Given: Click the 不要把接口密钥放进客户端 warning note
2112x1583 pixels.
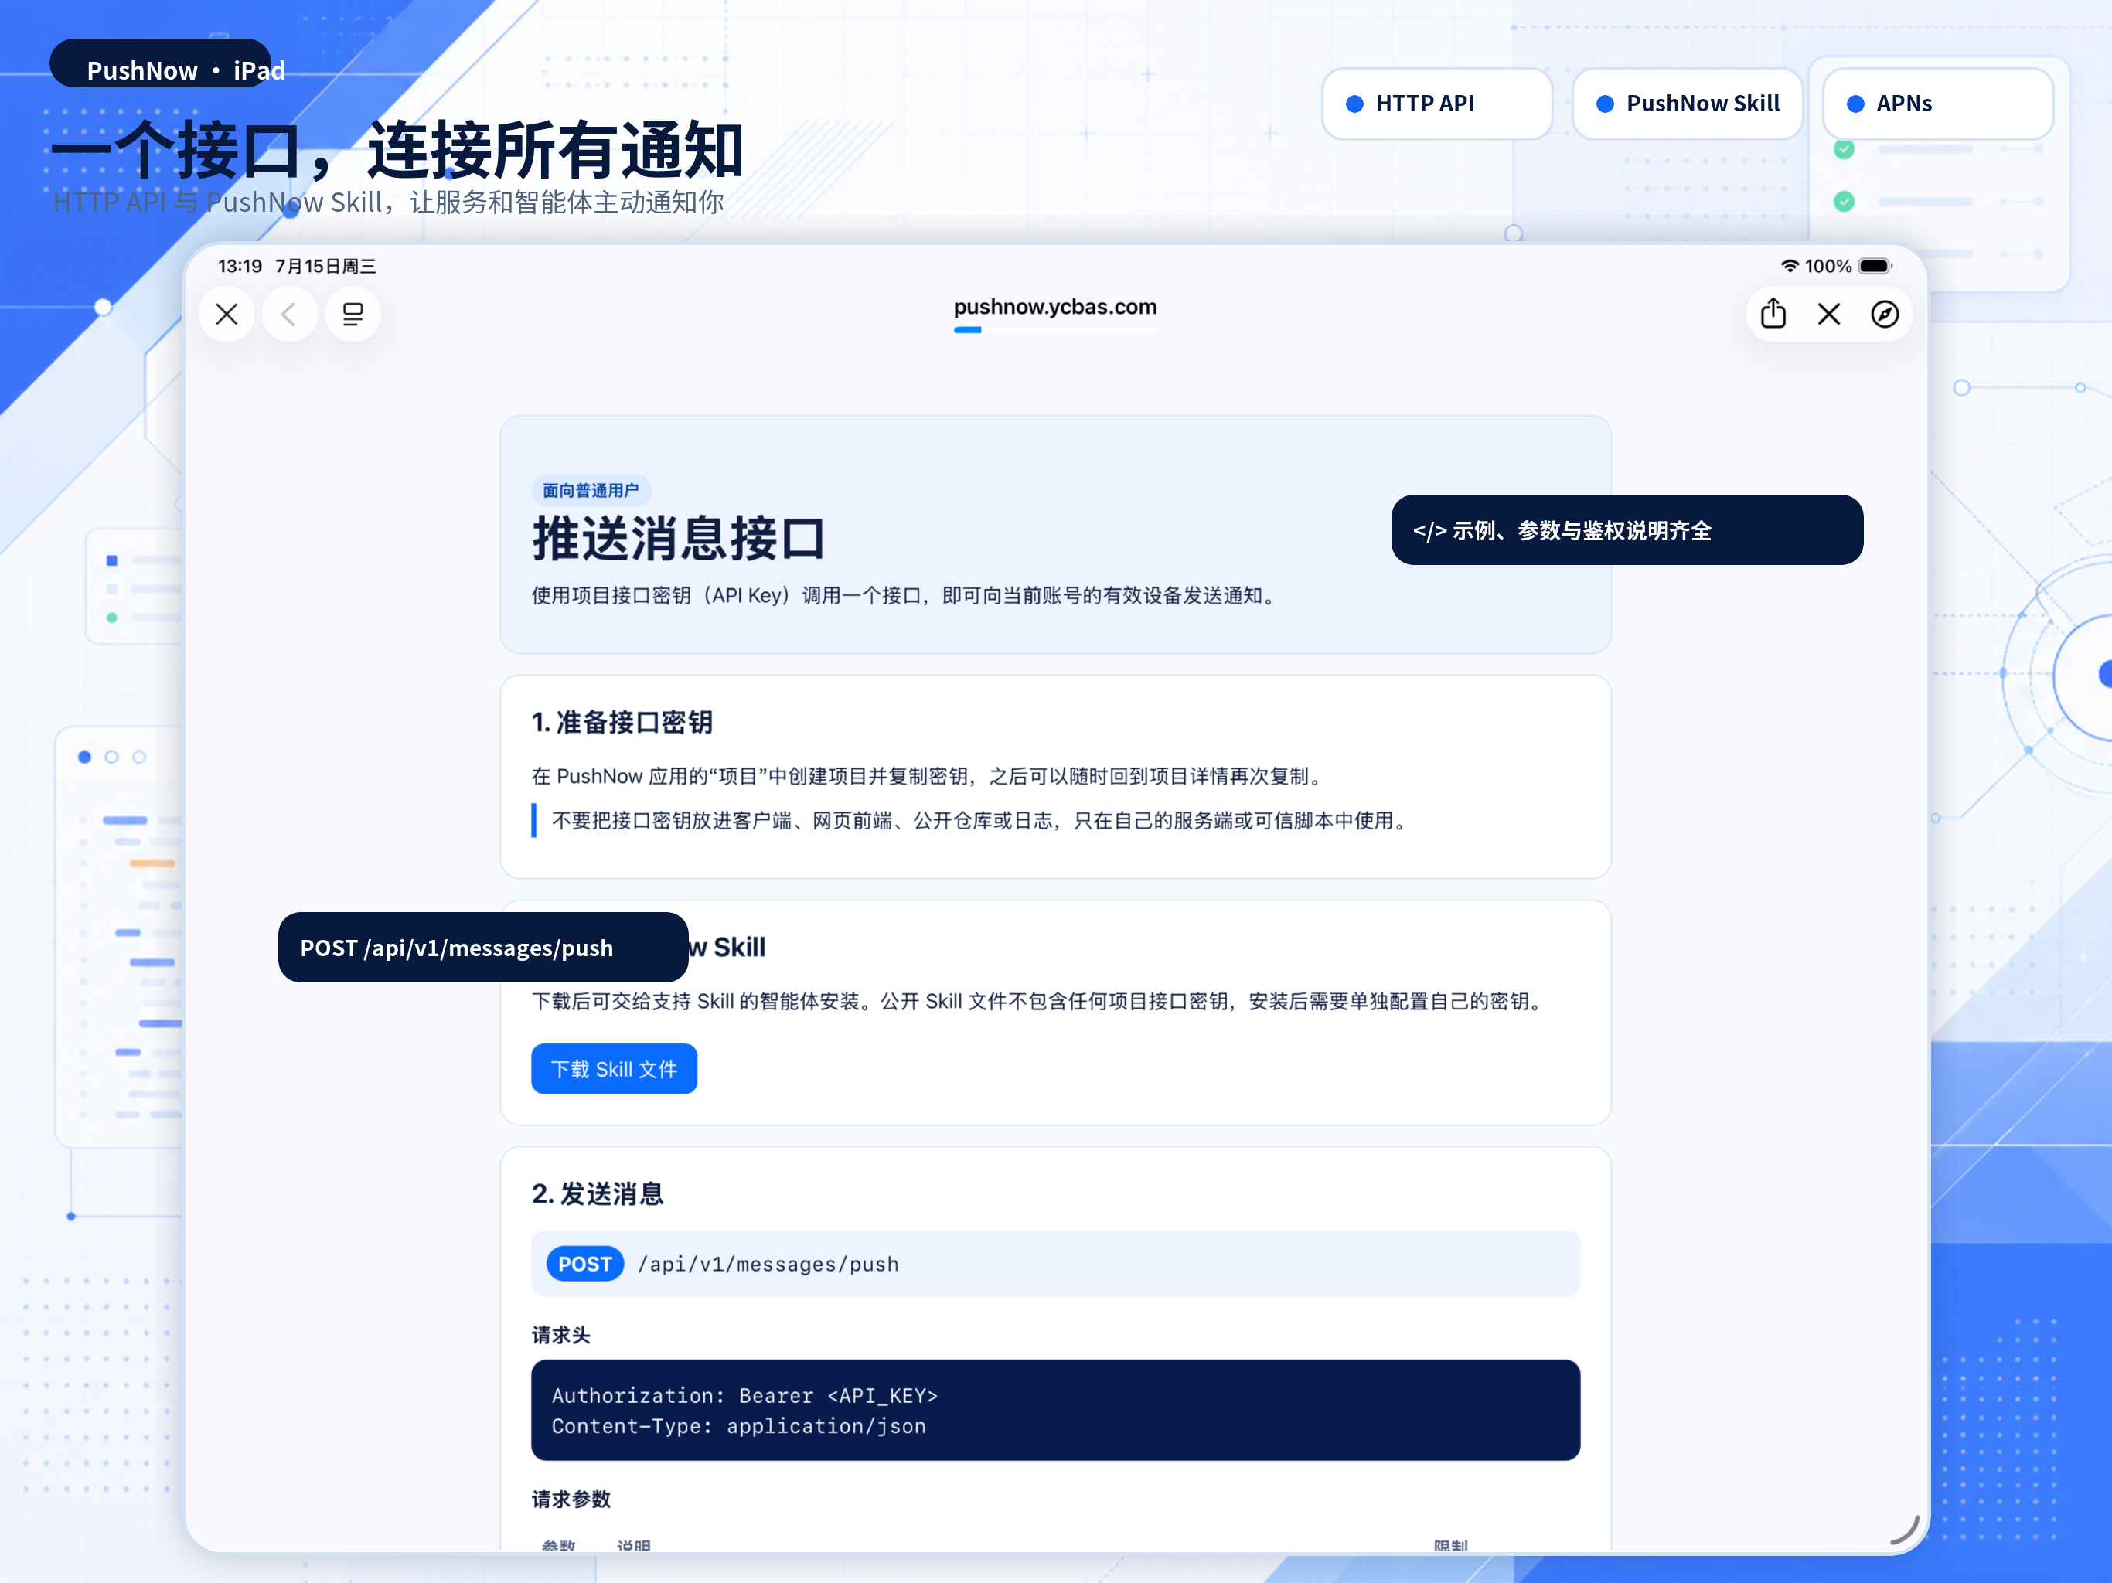Looking at the screenshot, I should [x=971, y=820].
